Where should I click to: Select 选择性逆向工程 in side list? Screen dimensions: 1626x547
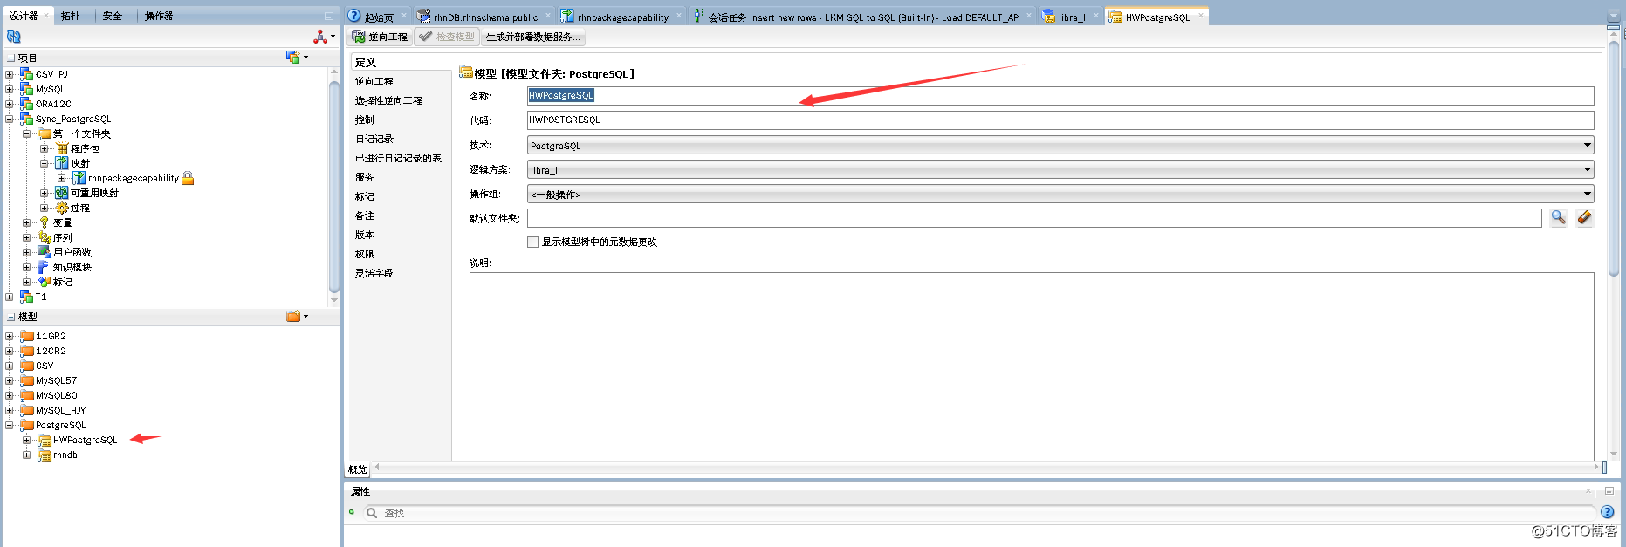388,100
